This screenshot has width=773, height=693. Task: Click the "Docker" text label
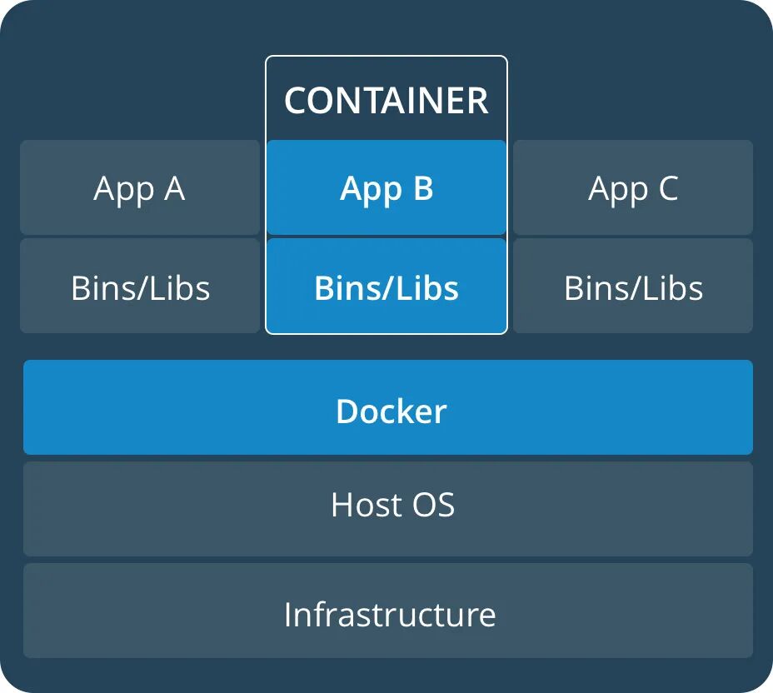point(391,411)
